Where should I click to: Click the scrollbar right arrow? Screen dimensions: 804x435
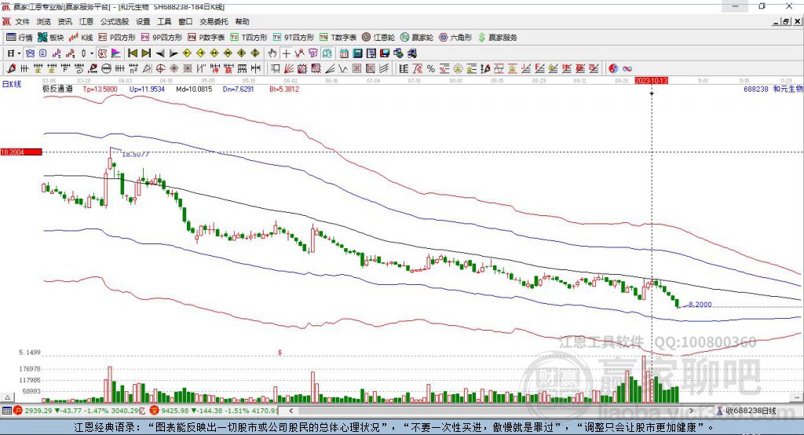pyautogui.click(x=691, y=411)
